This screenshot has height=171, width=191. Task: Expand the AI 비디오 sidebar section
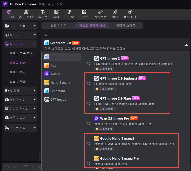tap(20, 35)
